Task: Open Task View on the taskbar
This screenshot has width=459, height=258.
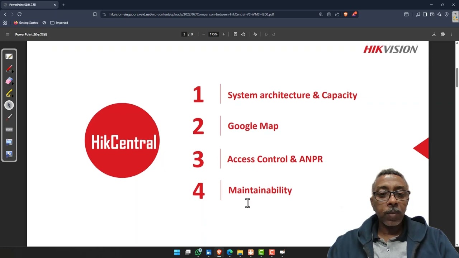Action: (x=188, y=252)
